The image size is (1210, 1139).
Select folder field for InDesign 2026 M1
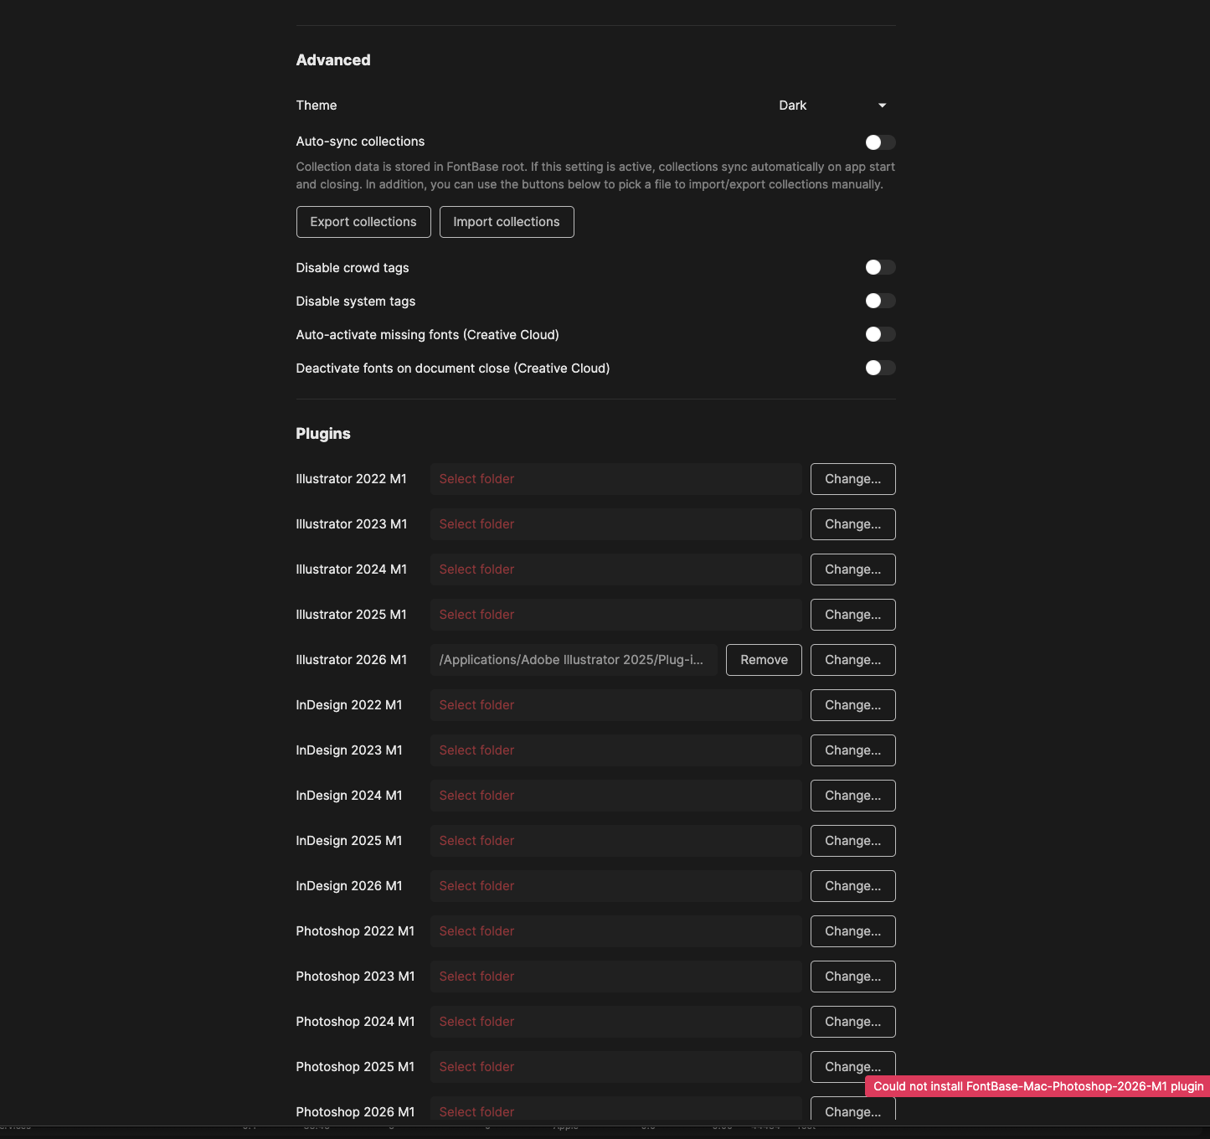(615, 886)
